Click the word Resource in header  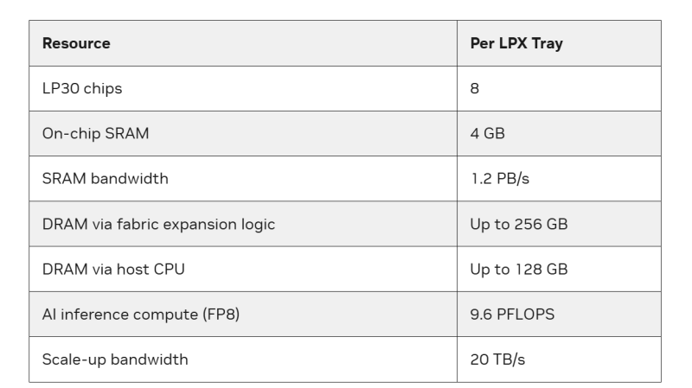click(77, 43)
